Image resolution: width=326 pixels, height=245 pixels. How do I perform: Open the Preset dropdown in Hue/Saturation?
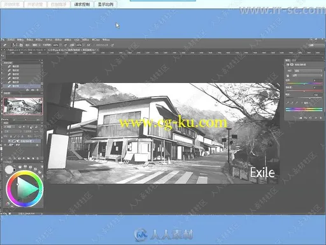[308, 71]
